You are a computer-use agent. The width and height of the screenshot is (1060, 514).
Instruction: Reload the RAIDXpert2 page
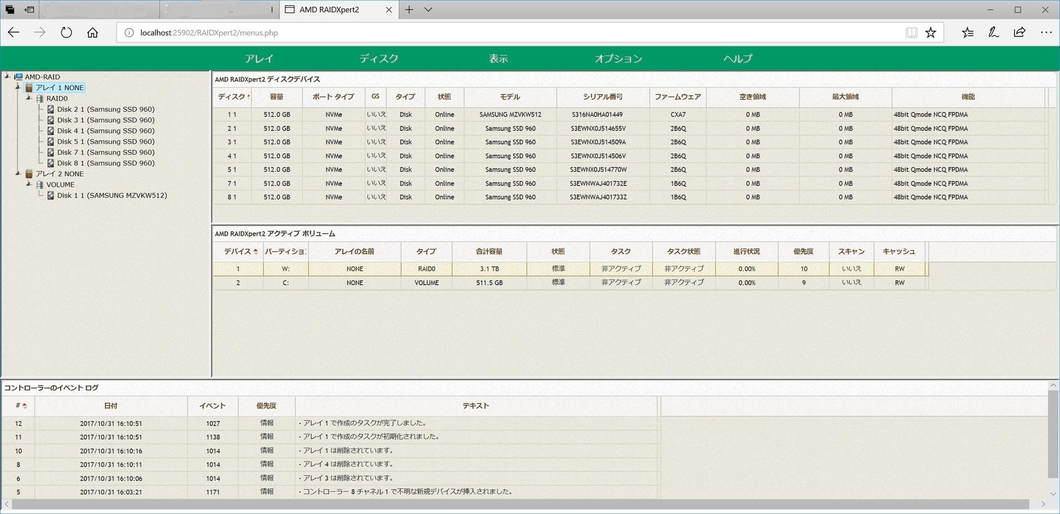(x=66, y=33)
